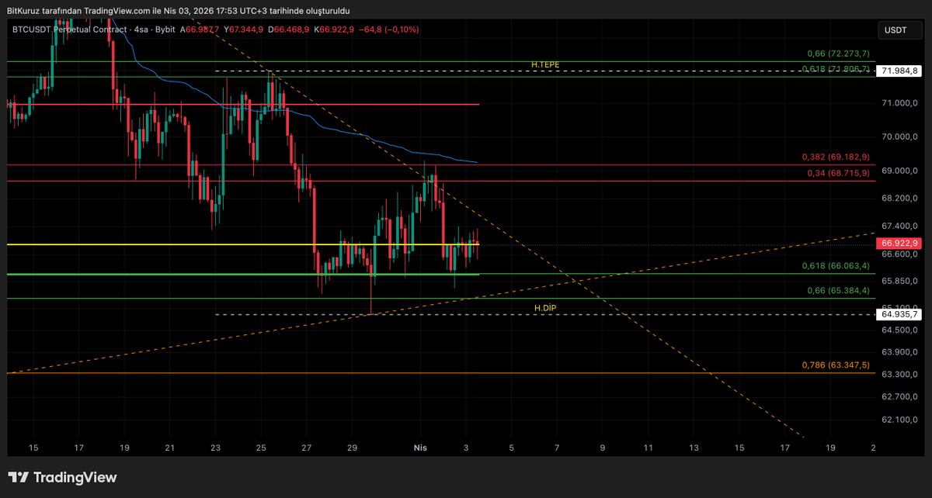Screen dimensions: 932x498
Task: Click the 63.900,0 price scale value
Action: (899, 351)
